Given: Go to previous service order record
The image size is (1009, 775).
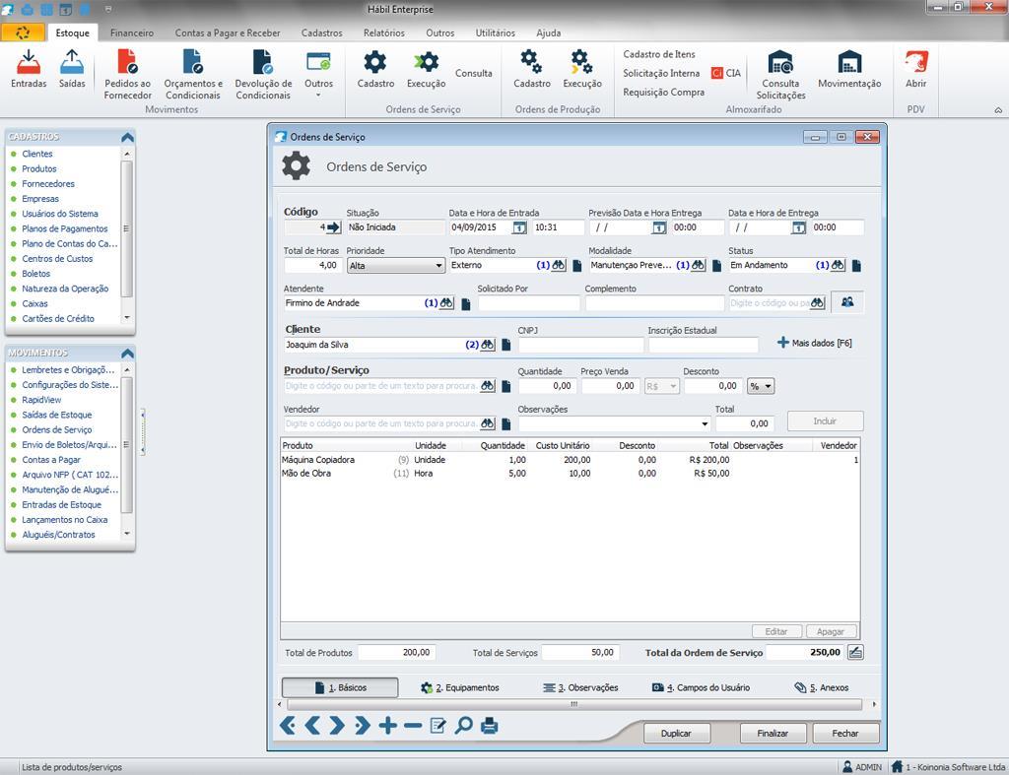Looking at the screenshot, I should click(x=312, y=726).
